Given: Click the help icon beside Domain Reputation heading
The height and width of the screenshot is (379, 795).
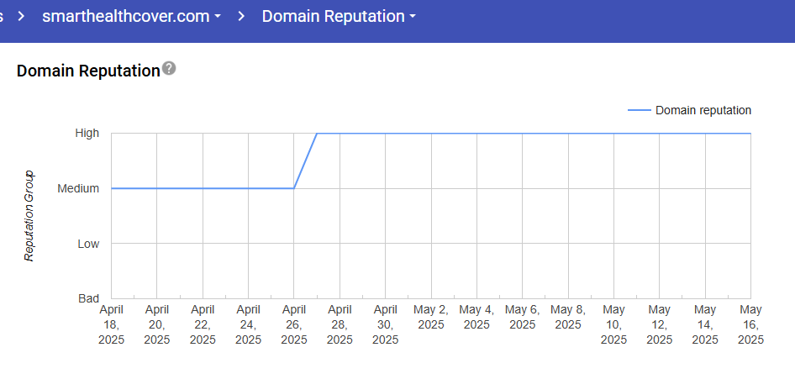Looking at the screenshot, I should point(169,69).
